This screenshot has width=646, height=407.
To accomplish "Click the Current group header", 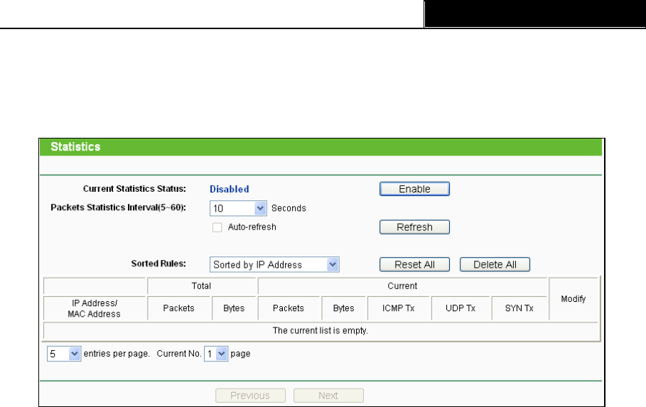I will 402,286.
